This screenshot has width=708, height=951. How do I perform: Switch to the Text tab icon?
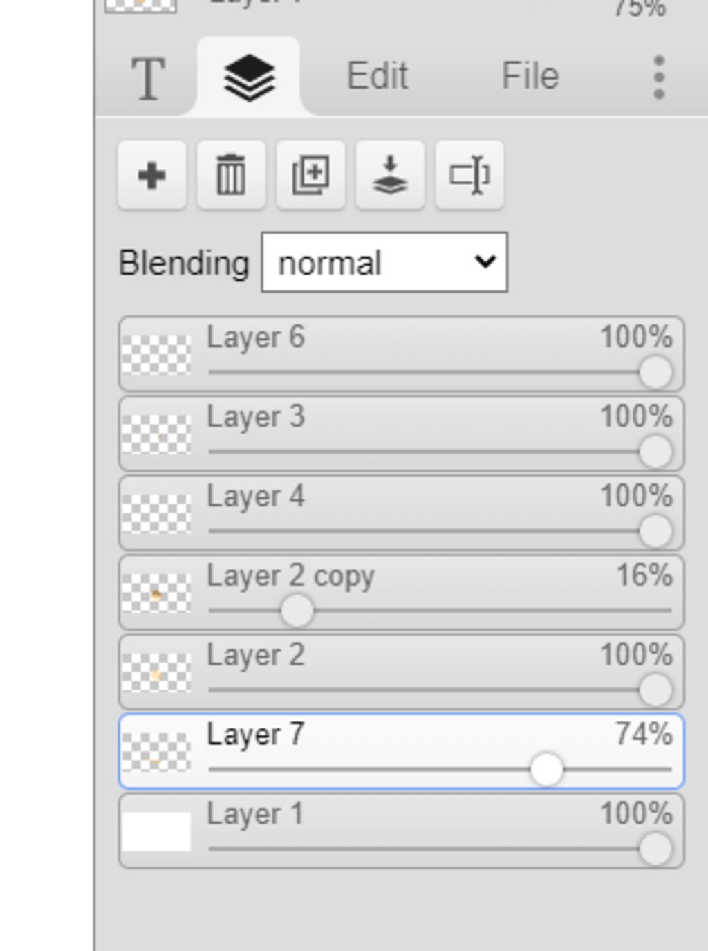pos(148,78)
